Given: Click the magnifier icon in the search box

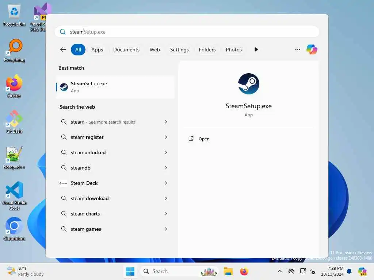Looking at the screenshot, I should coord(63,32).
